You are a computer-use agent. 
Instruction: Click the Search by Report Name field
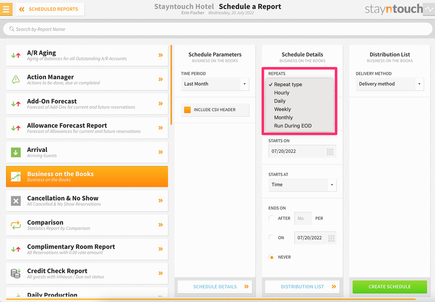[x=217, y=29]
